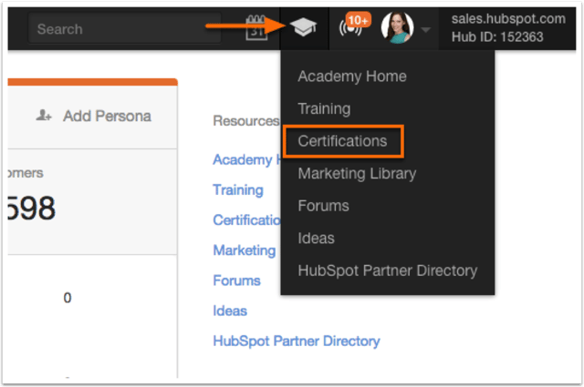Choose Training in the Academy menu

click(x=324, y=109)
